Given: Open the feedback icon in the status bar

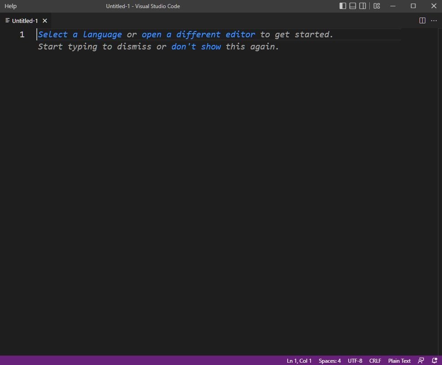Looking at the screenshot, I should click(x=420, y=361).
